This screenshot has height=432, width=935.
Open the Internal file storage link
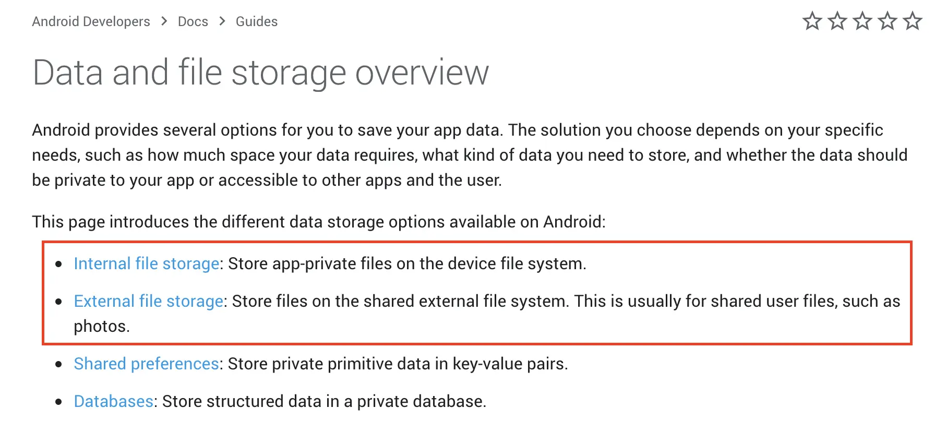pyautogui.click(x=147, y=263)
